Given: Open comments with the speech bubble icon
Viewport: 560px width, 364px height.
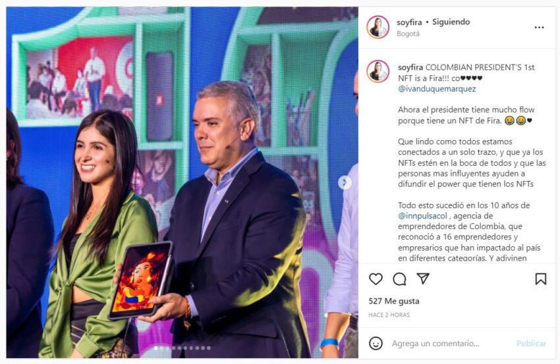Looking at the screenshot, I should (x=399, y=279).
